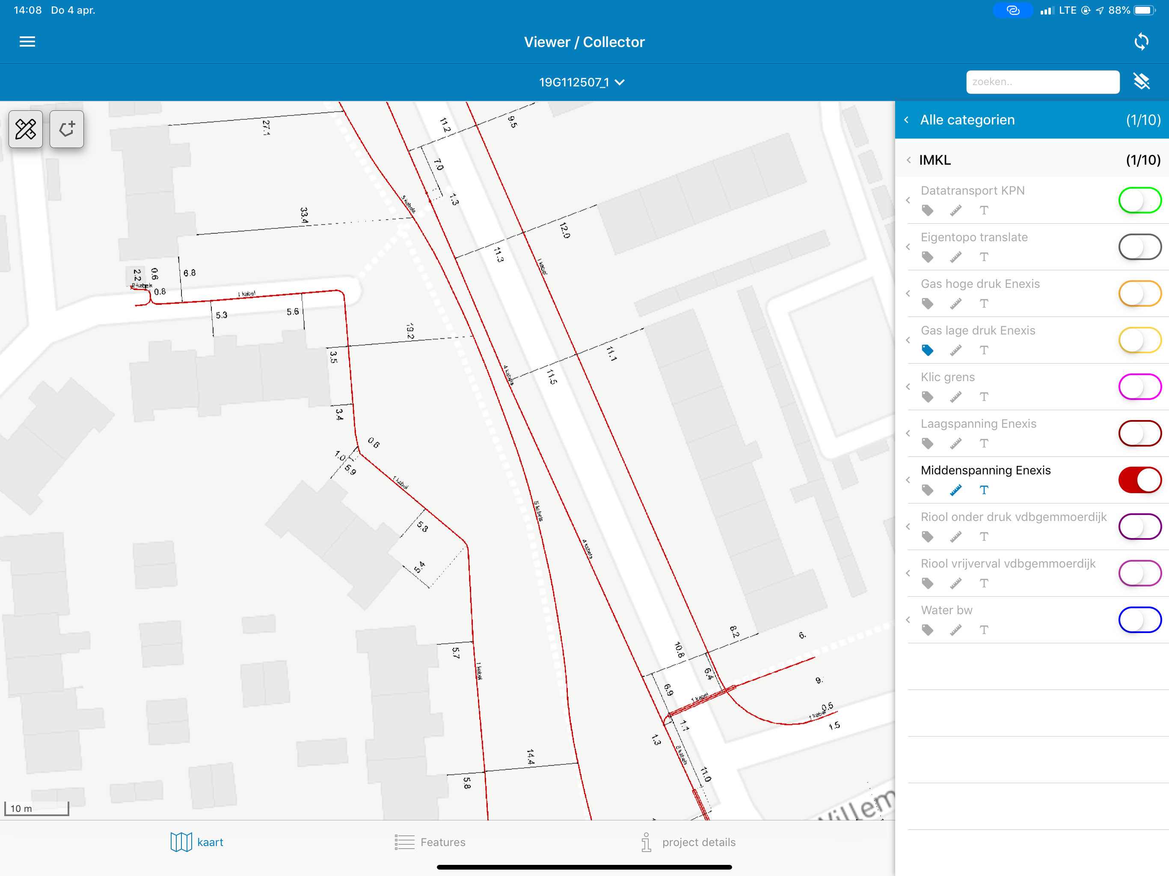
Task: Click ruler icon for Eigentopo translate
Action: coord(955,257)
